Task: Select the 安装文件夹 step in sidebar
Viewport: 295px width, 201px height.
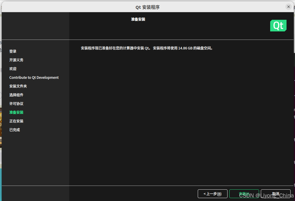Action: pos(18,86)
